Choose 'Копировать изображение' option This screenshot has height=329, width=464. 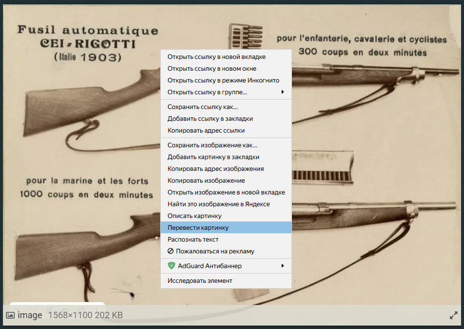pyautogui.click(x=206, y=181)
